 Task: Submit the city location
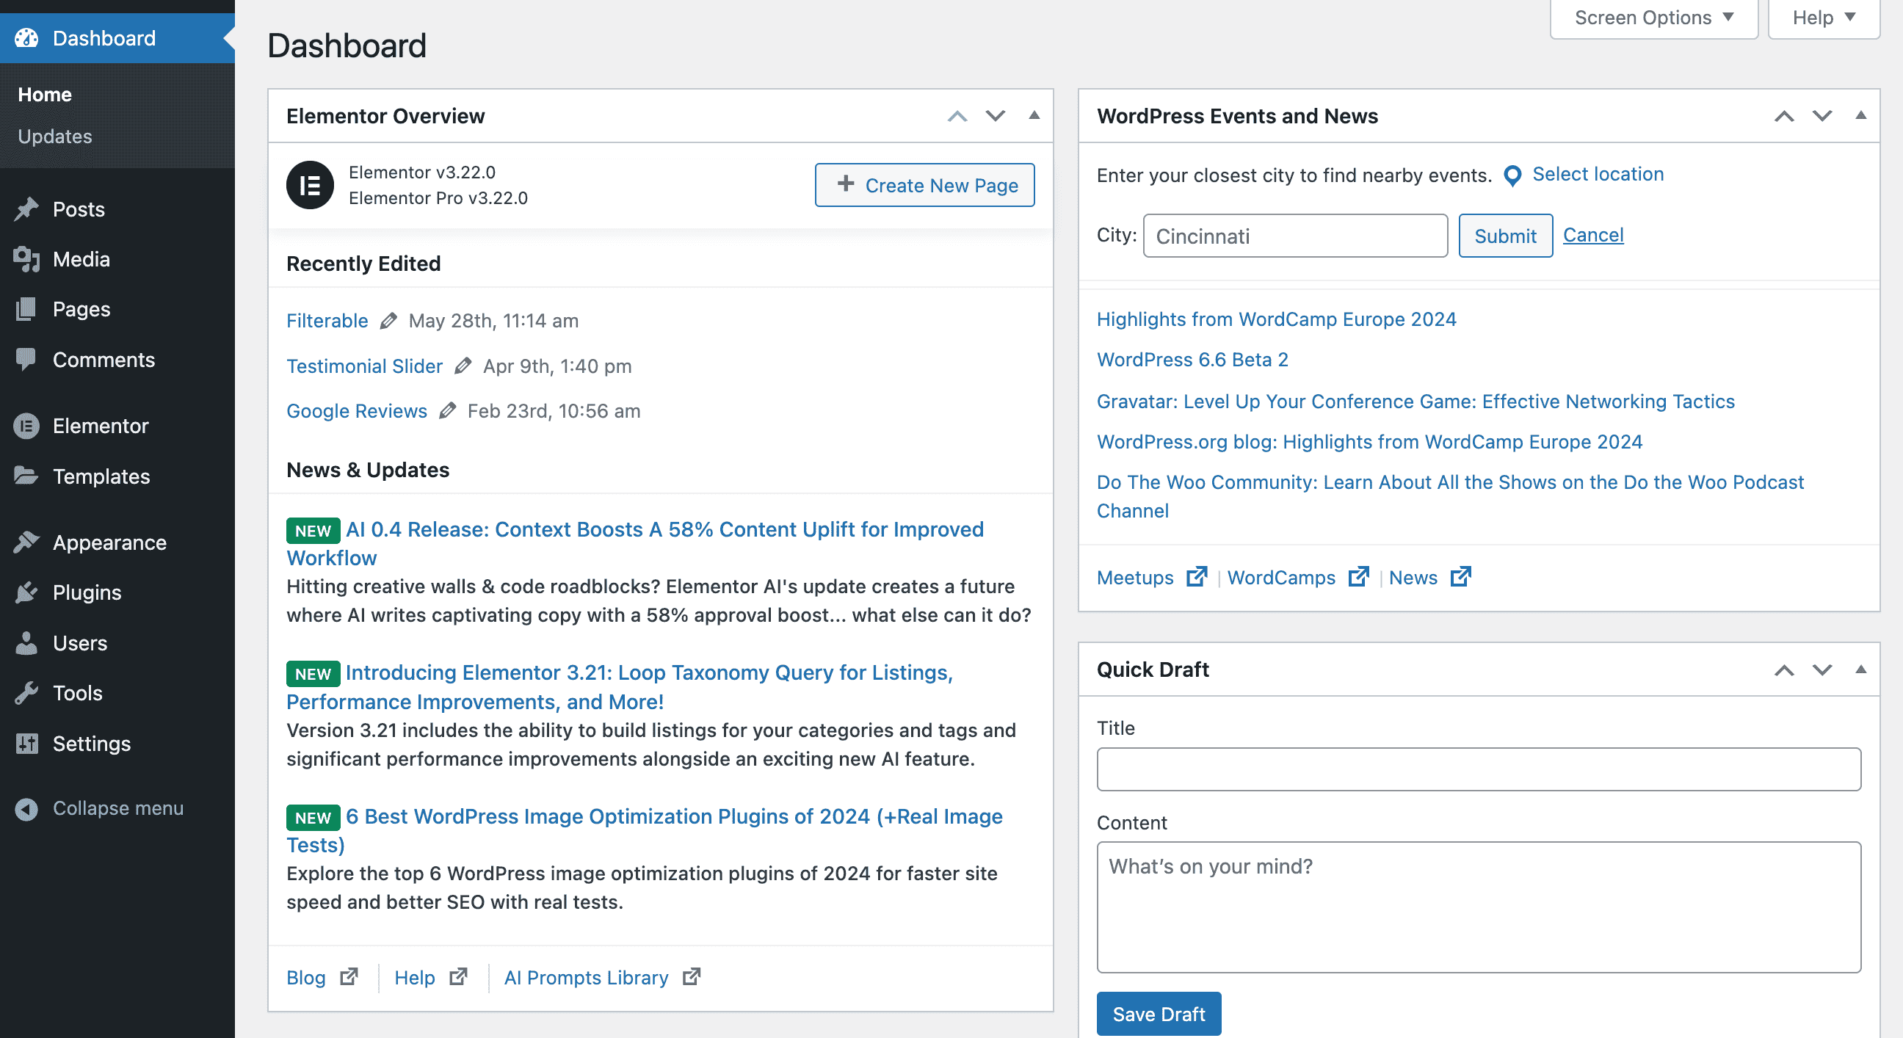1505,236
